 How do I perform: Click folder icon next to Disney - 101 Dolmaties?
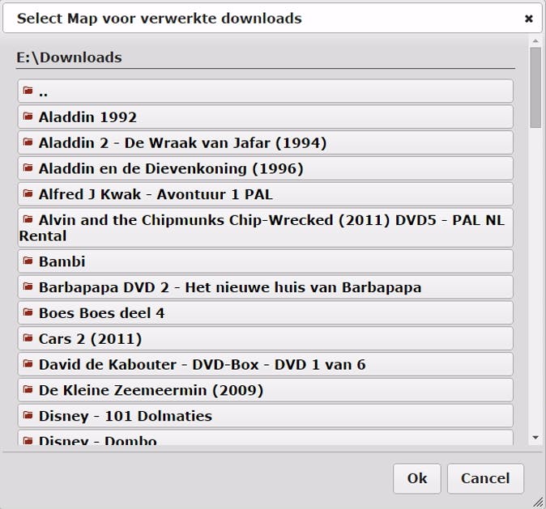[x=28, y=415]
